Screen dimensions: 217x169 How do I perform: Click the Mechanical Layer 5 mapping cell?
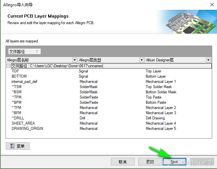click(x=161, y=129)
